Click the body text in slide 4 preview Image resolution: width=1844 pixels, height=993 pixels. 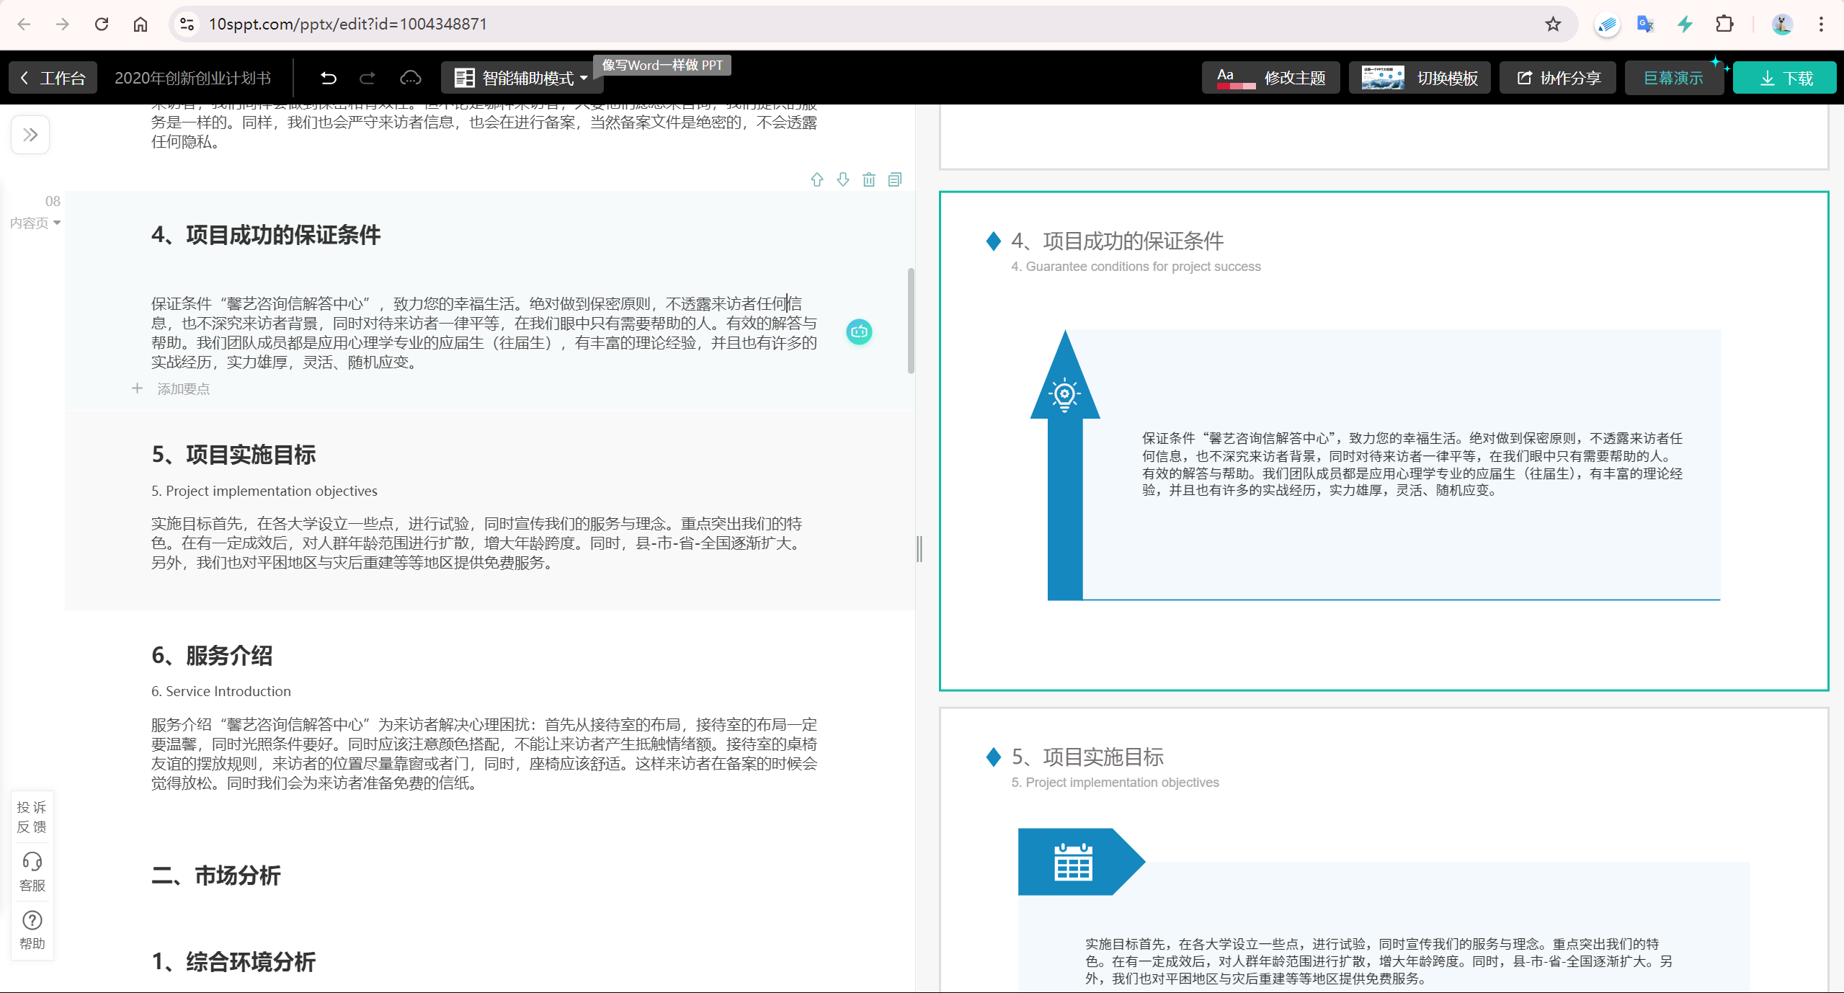coord(1412,464)
